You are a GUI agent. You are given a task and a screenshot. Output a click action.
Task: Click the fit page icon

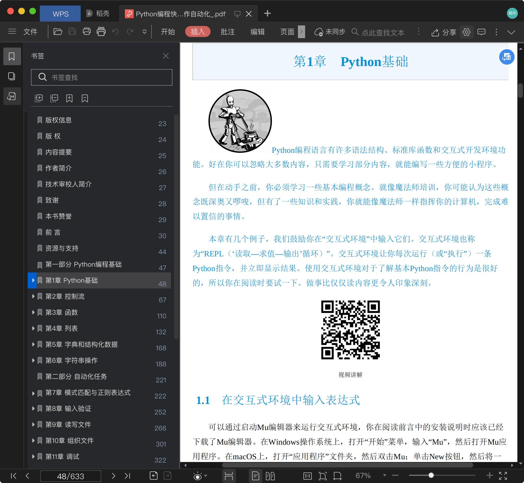(x=323, y=476)
